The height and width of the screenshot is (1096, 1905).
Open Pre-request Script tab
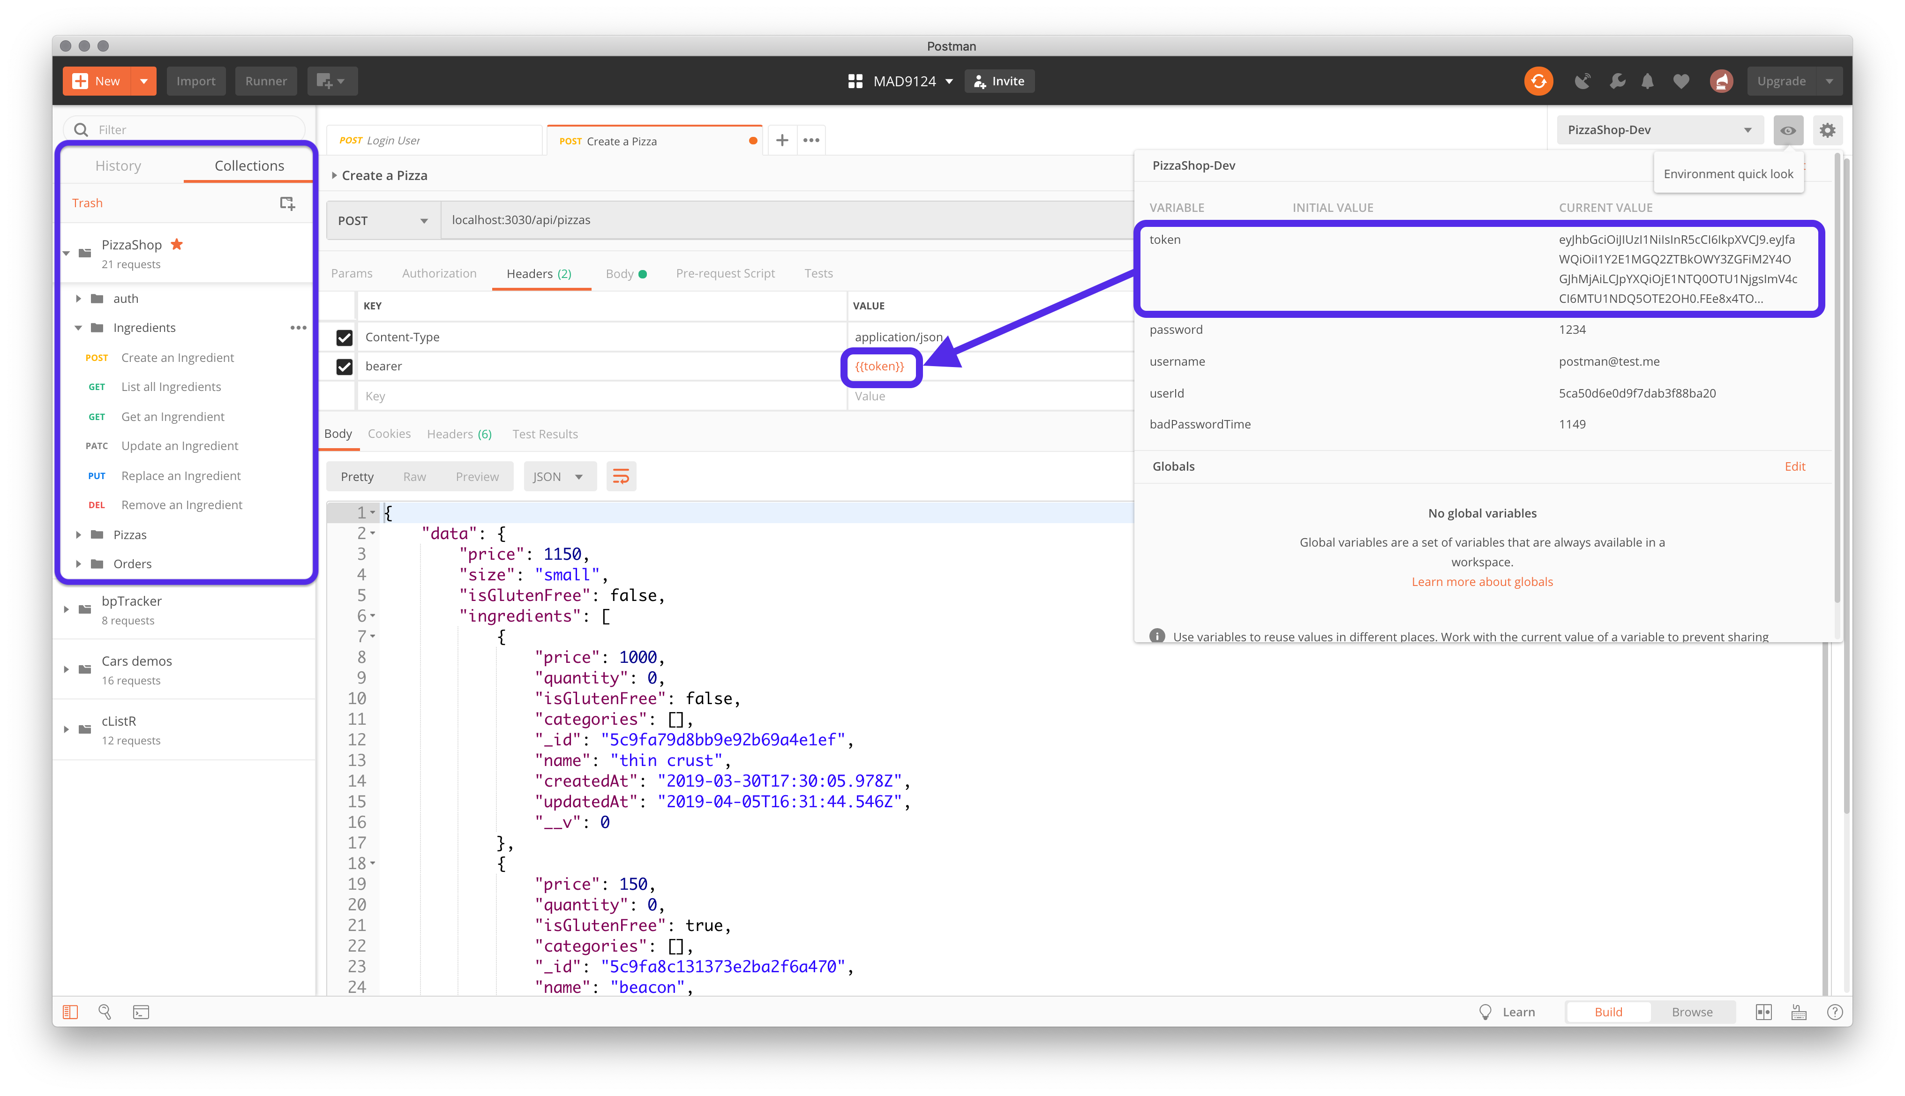tap(725, 273)
